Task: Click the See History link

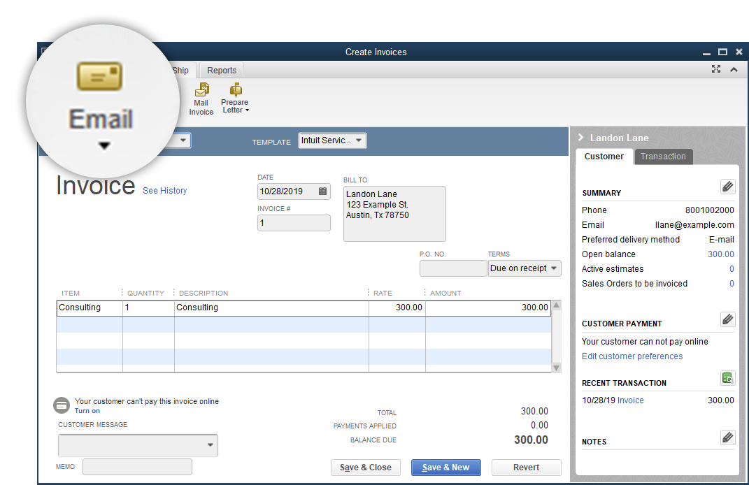Action: [x=164, y=191]
